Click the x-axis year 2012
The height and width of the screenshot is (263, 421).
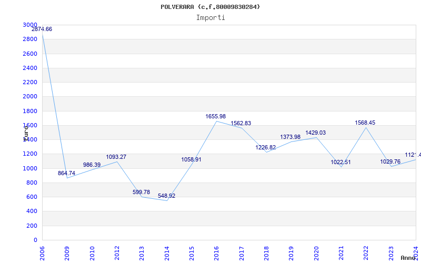[x=117, y=254]
